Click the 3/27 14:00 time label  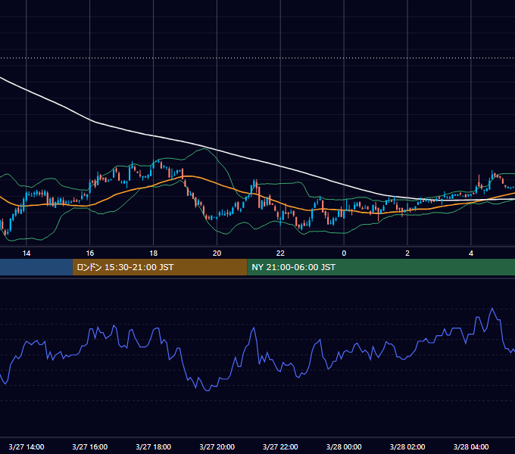point(27,446)
